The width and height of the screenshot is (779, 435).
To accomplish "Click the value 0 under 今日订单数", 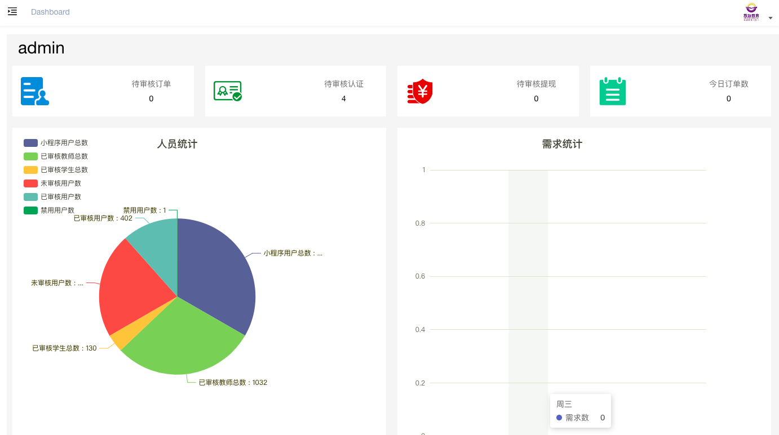I will tap(729, 98).
